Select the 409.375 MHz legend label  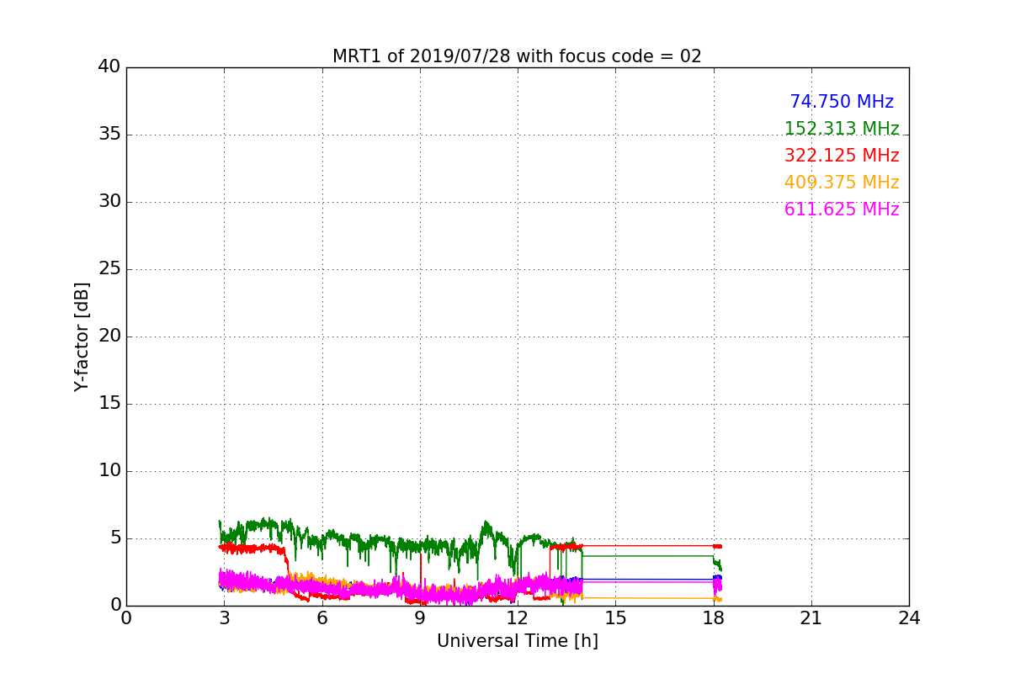click(842, 183)
